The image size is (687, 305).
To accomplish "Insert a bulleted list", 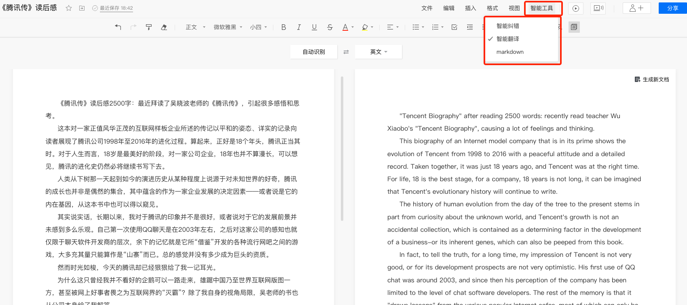I will click(416, 27).
